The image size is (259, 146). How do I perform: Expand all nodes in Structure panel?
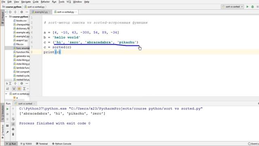[10, 84]
